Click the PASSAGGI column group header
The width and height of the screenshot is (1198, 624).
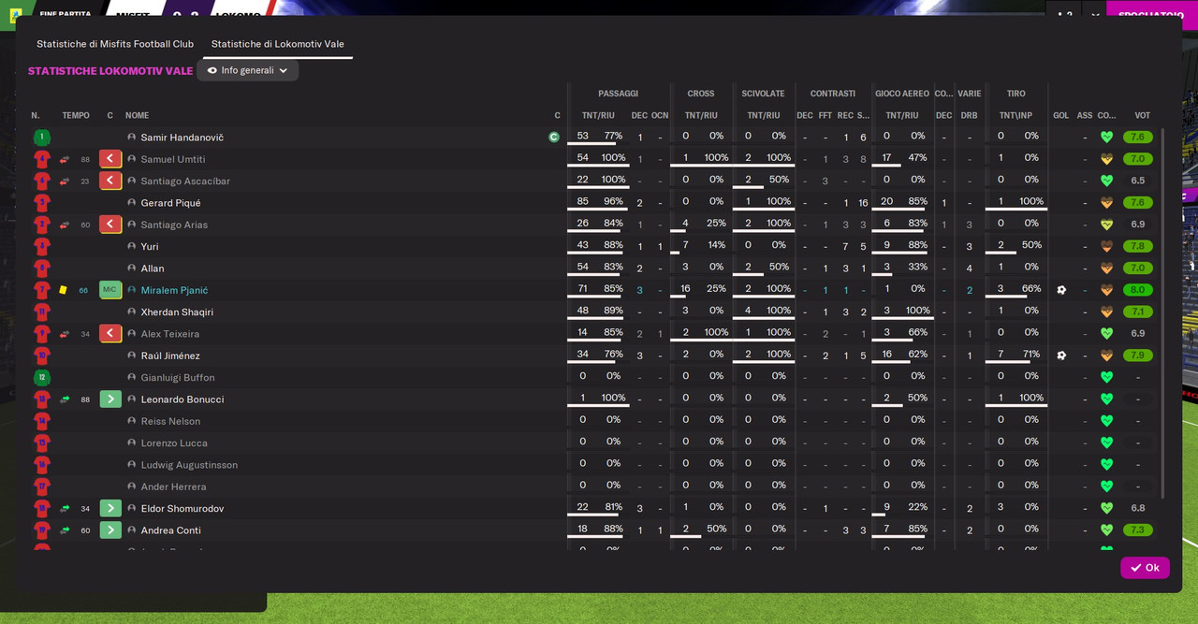point(619,94)
